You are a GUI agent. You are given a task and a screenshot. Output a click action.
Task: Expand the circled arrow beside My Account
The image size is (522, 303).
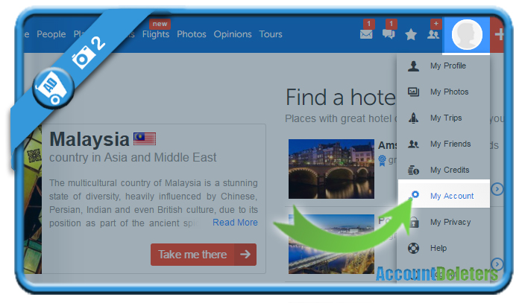click(497, 189)
